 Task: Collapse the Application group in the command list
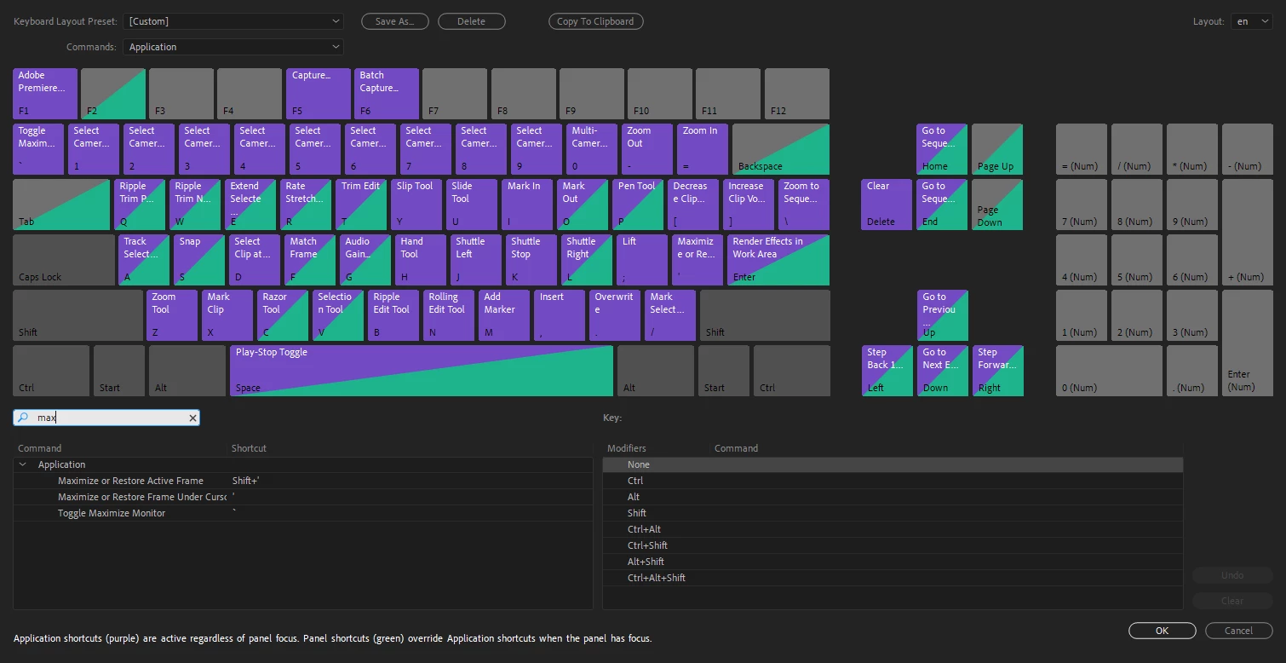click(22, 464)
